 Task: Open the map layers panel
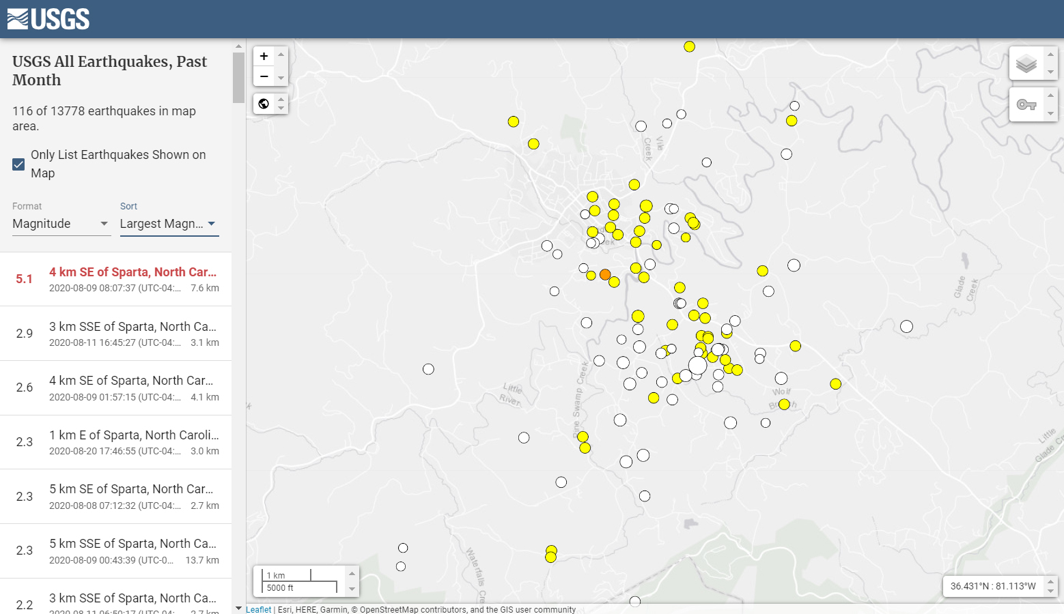coord(1026,63)
